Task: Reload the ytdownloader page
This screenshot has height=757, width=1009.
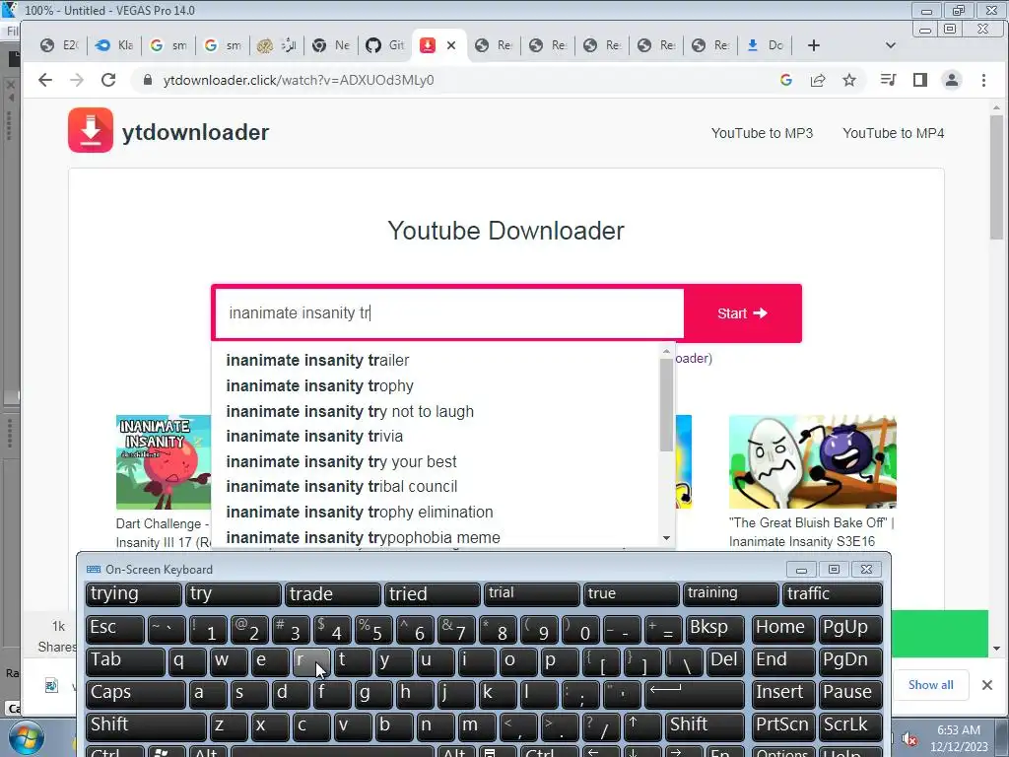Action: 108,80
